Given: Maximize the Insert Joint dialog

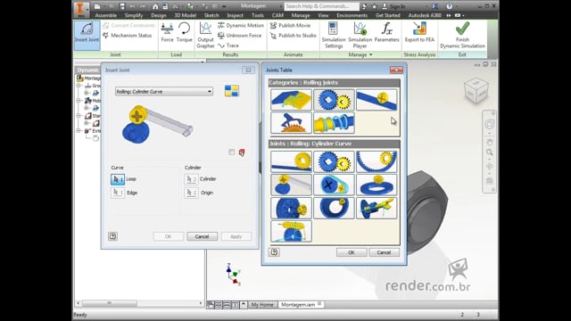Looking at the screenshot, I should pos(248,70).
